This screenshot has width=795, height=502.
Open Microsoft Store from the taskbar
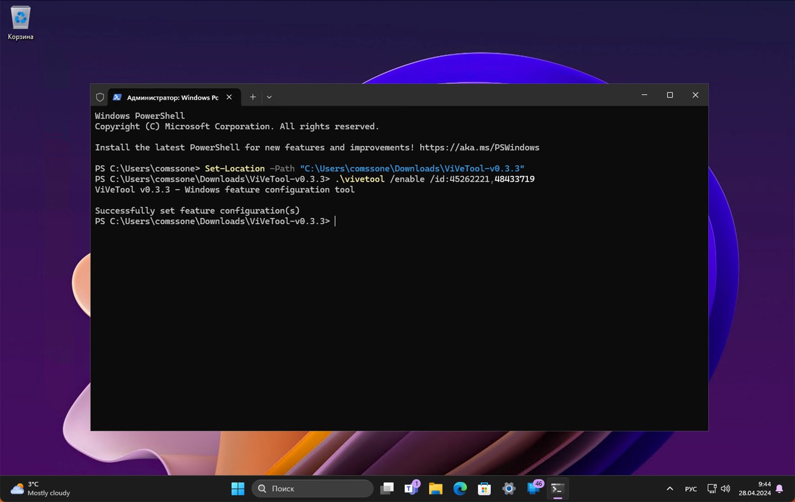pyautogui.click(x=484, y=488)
